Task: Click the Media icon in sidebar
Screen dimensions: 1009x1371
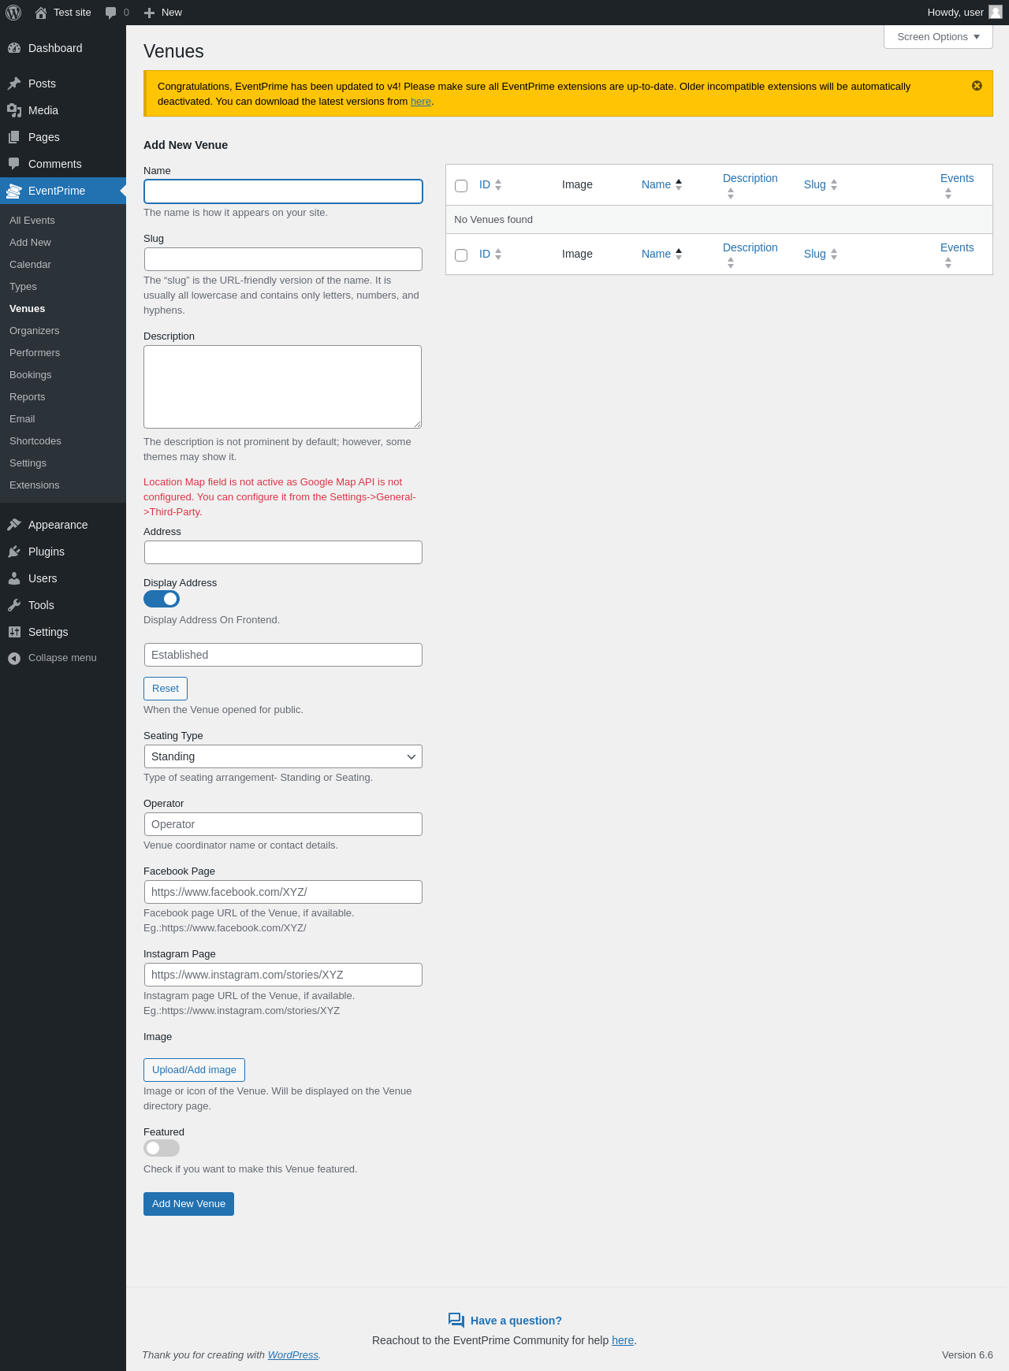Action: [14, 110]
